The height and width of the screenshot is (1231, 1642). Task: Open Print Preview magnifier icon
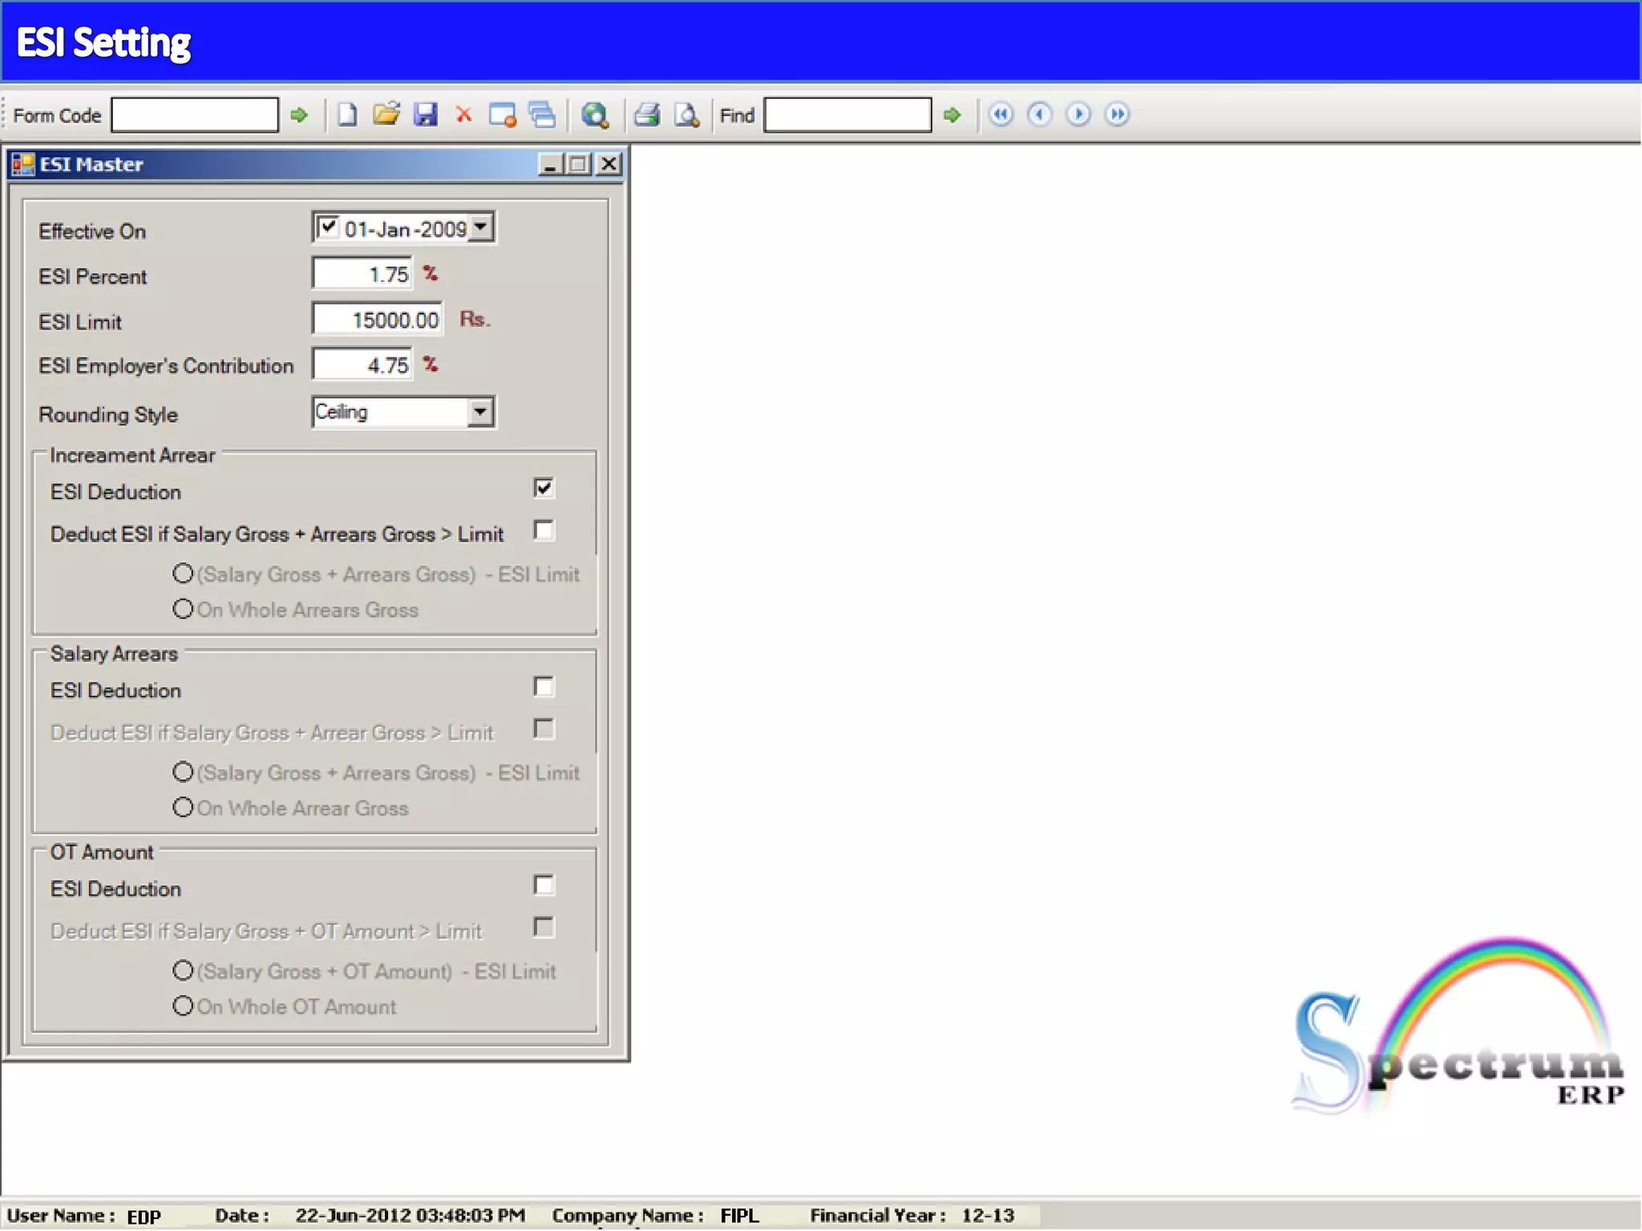click(x=686, y=115)
